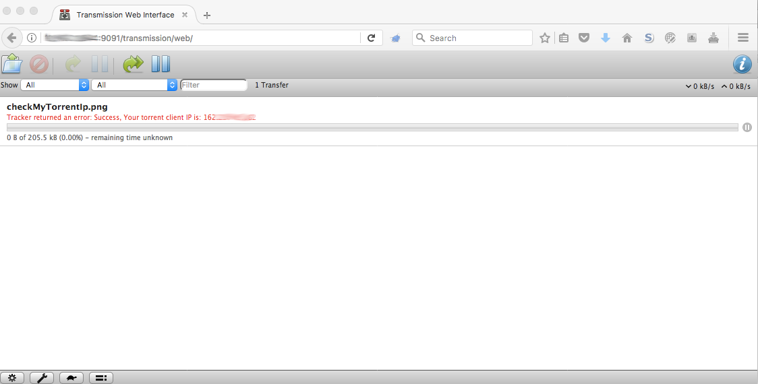Image resolution: width=758 pixels, height=384 pixels.
Task: Click the tracker error message text
Action: tap(131, 117)
